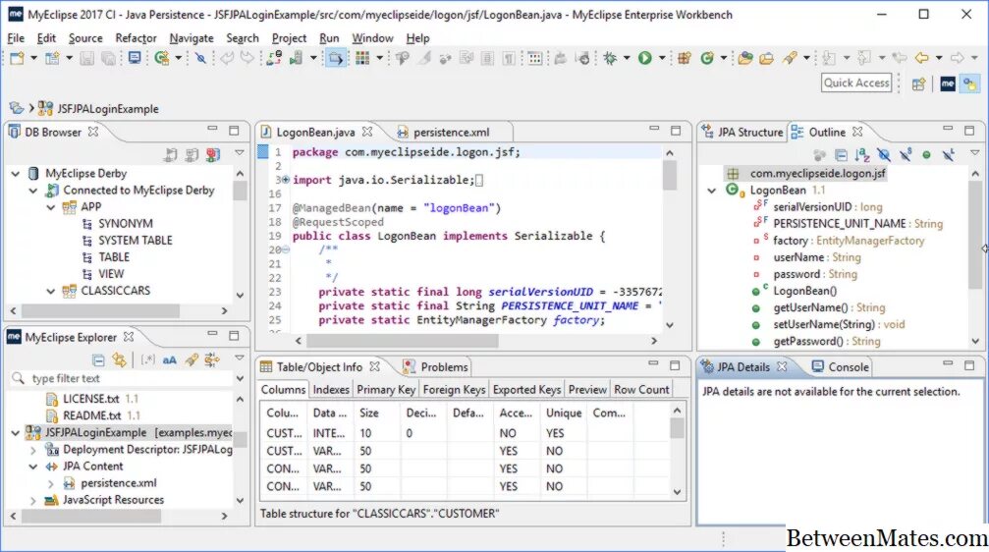
Task: Click the editor horizontal scrollbar thumb
Action: [x=404, y=341]
